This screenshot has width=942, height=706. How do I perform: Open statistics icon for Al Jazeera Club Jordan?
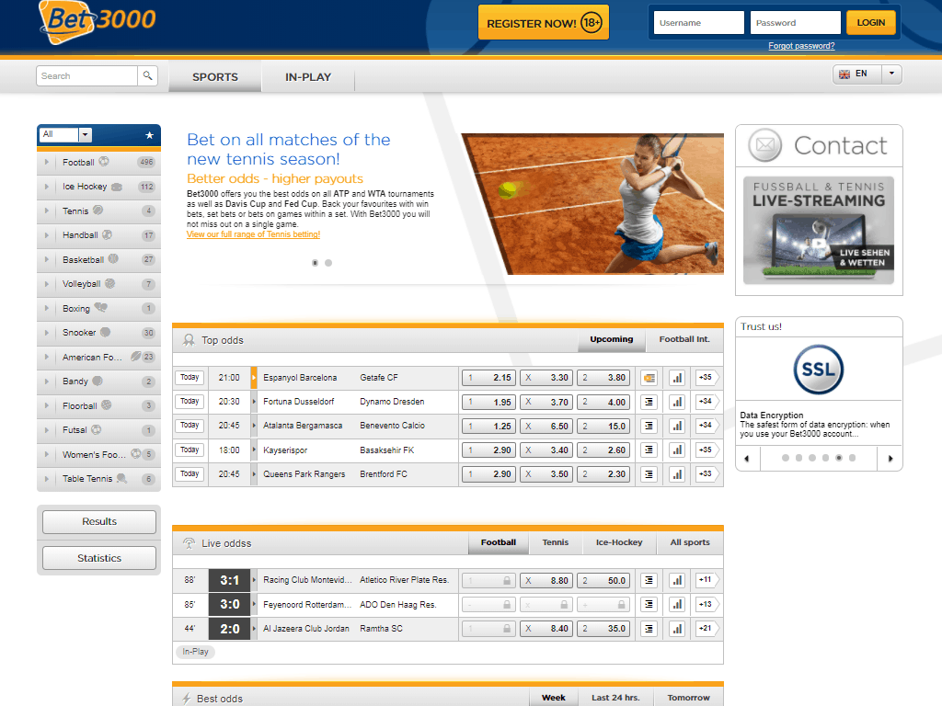tap(677, 629)
